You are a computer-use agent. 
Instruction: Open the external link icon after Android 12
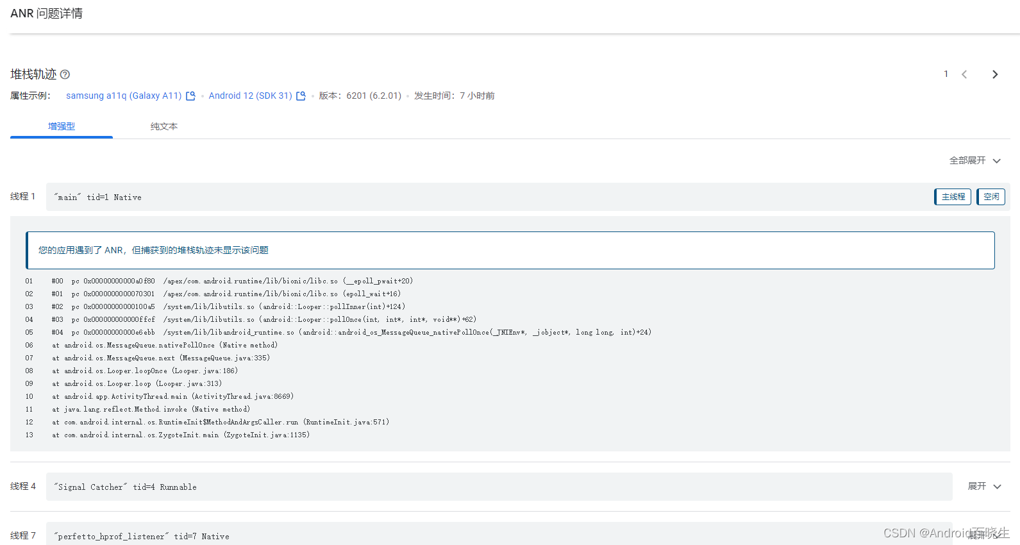coord(301,96)
